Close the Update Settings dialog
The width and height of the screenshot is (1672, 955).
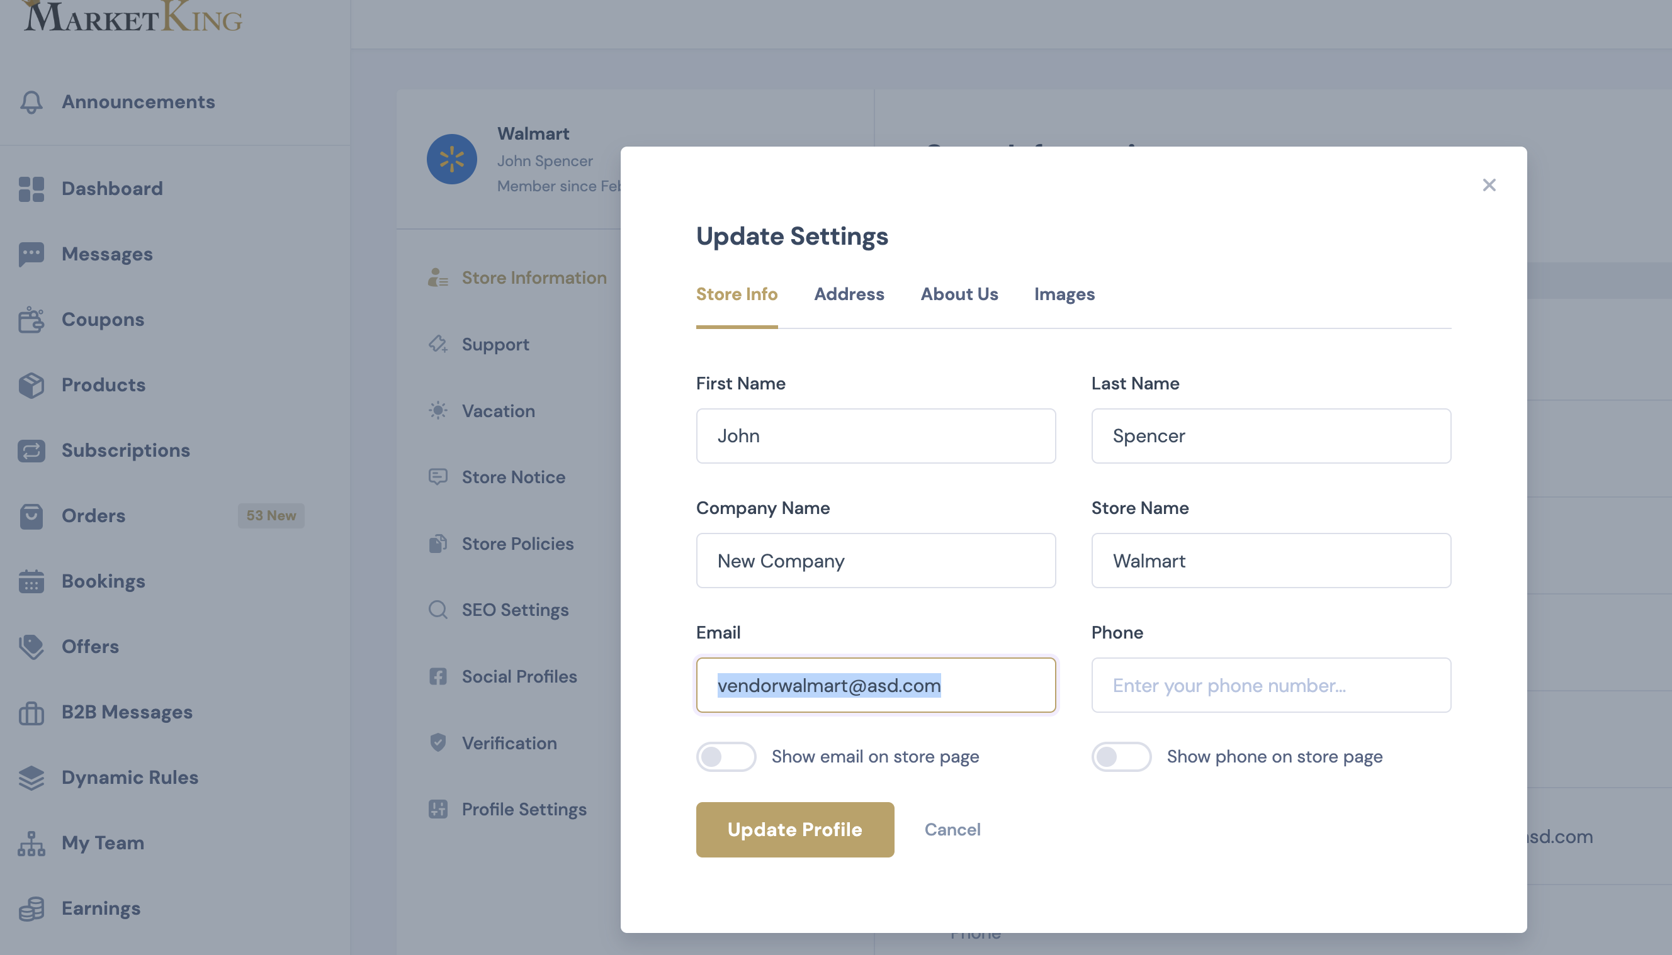point(1489,185)
